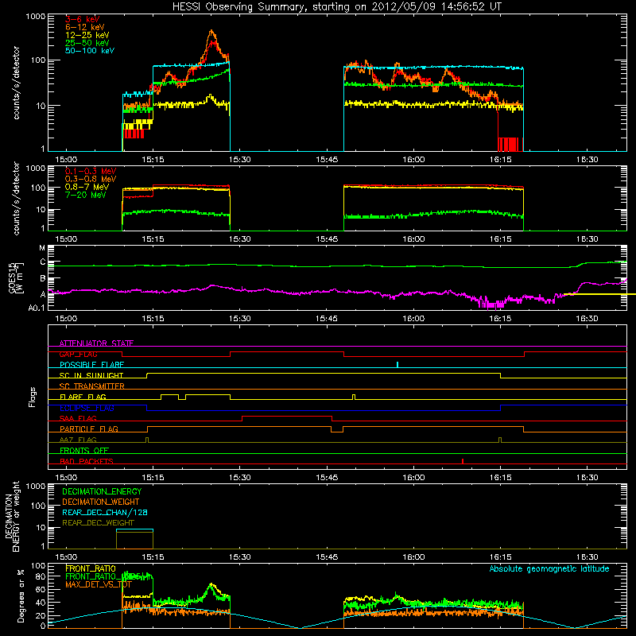Click the 0.8-7 MeV legend label
This screenshot has width=636, height=636.
point(87,187)
